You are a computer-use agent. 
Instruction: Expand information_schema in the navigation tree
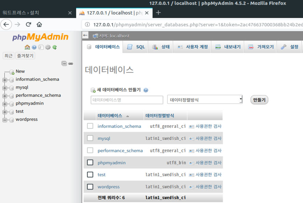[x=5, y=80]
